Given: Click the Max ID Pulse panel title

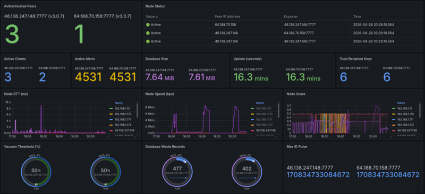Looking at the screenshot, I should [x=297, y=147].
